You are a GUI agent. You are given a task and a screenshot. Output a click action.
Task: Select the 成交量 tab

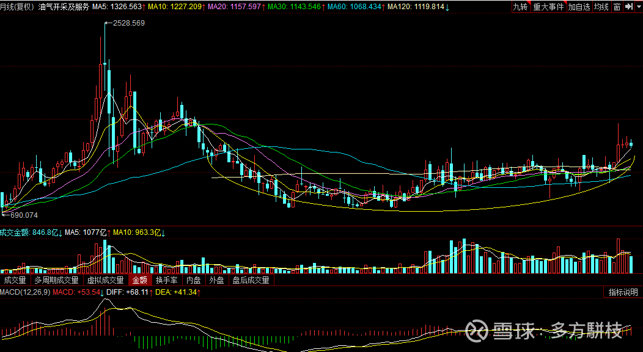pos(15,280)
